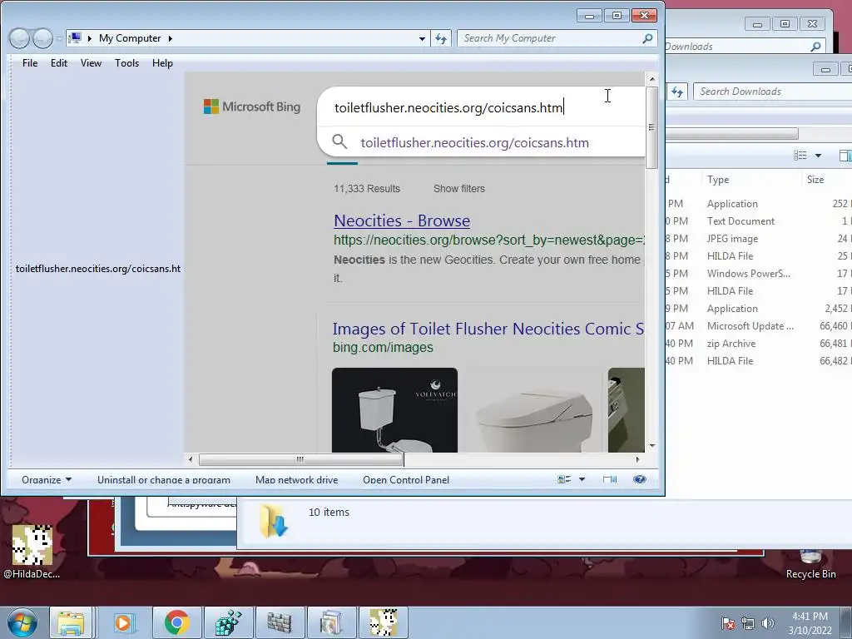Click the vertical scrollbar thumb of the Bing page

click(x=651, y=127)
